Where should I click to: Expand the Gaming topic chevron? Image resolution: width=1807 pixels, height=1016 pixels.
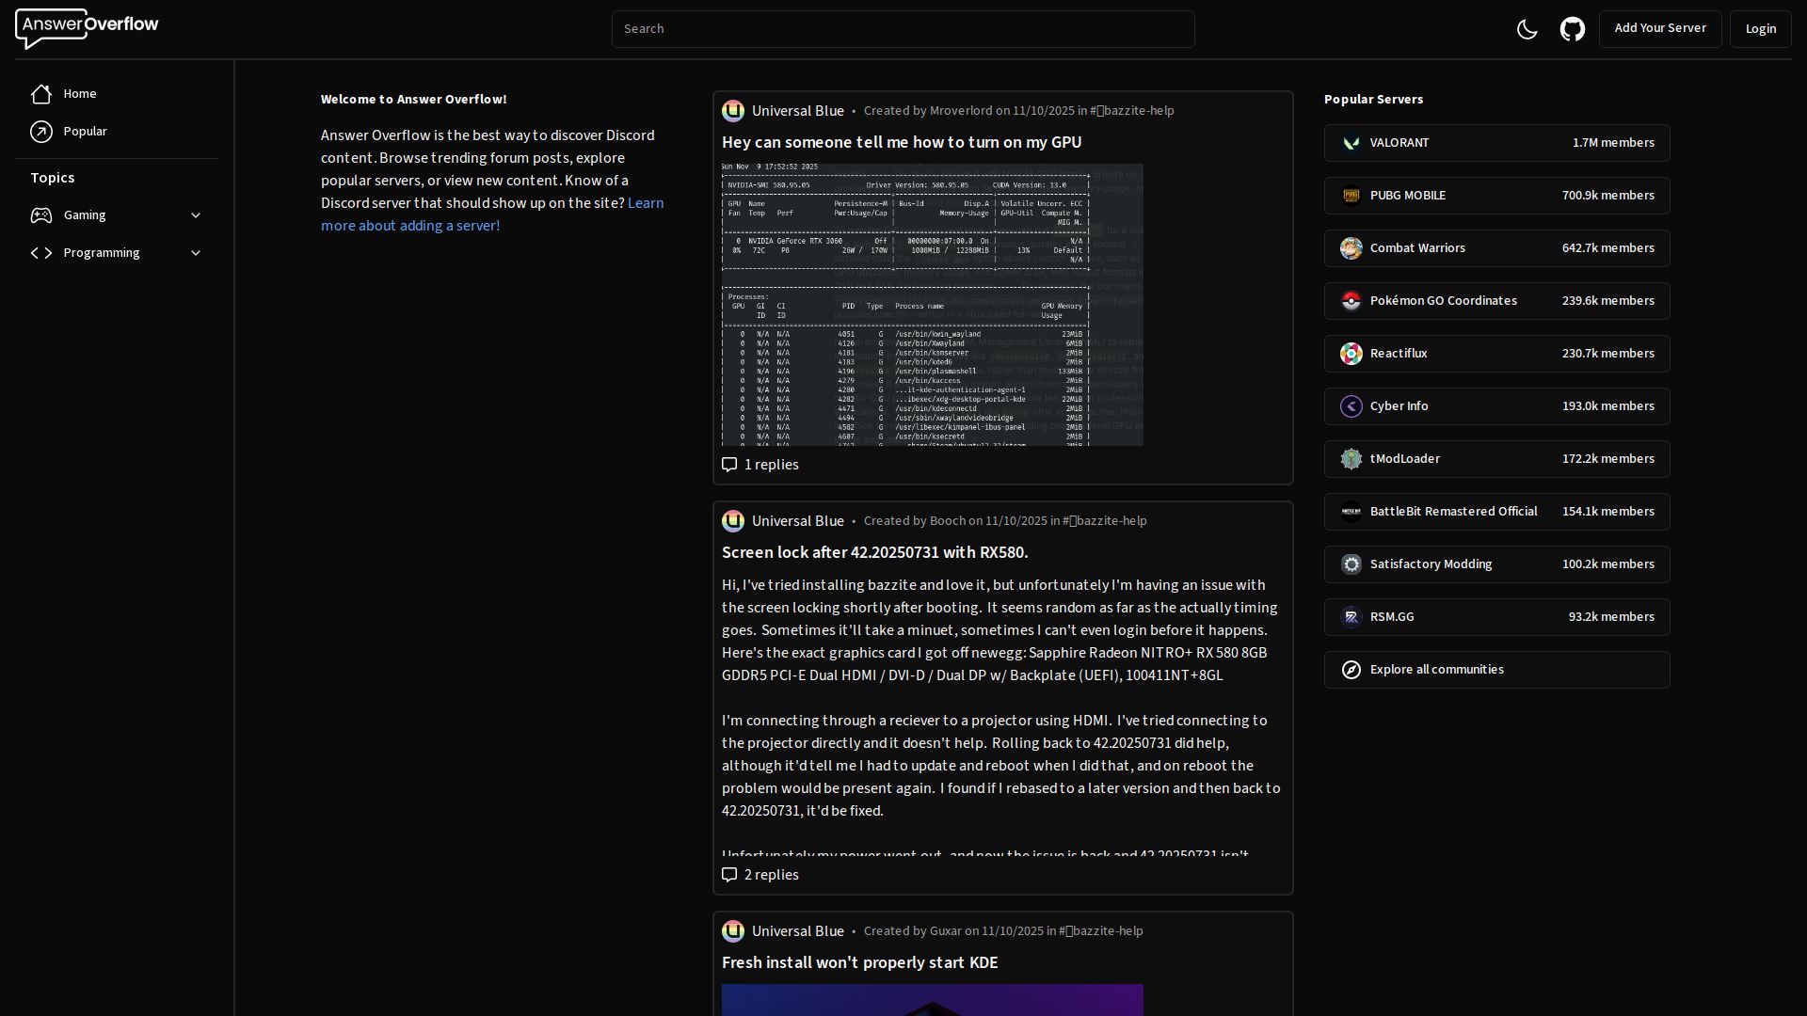coord(196,215)
